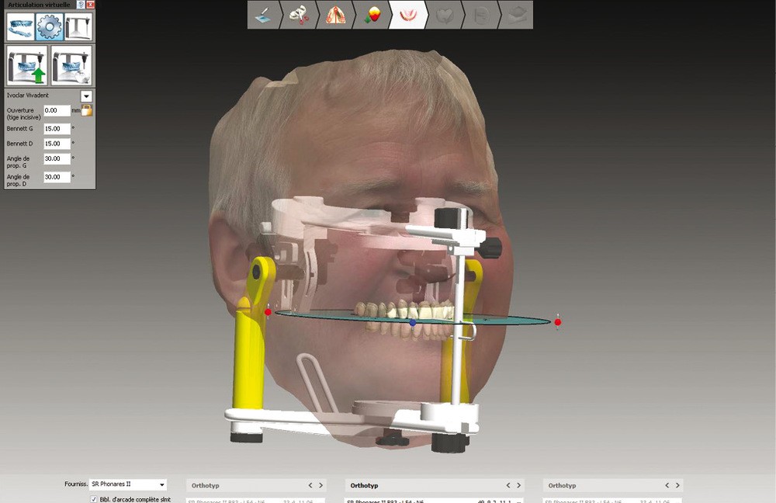Open articulator settings gear icon
The width and height of the screenshot is (776, 503).
[49, 27]
